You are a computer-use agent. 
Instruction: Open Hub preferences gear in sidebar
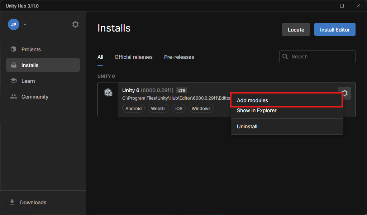click(75, 24)
